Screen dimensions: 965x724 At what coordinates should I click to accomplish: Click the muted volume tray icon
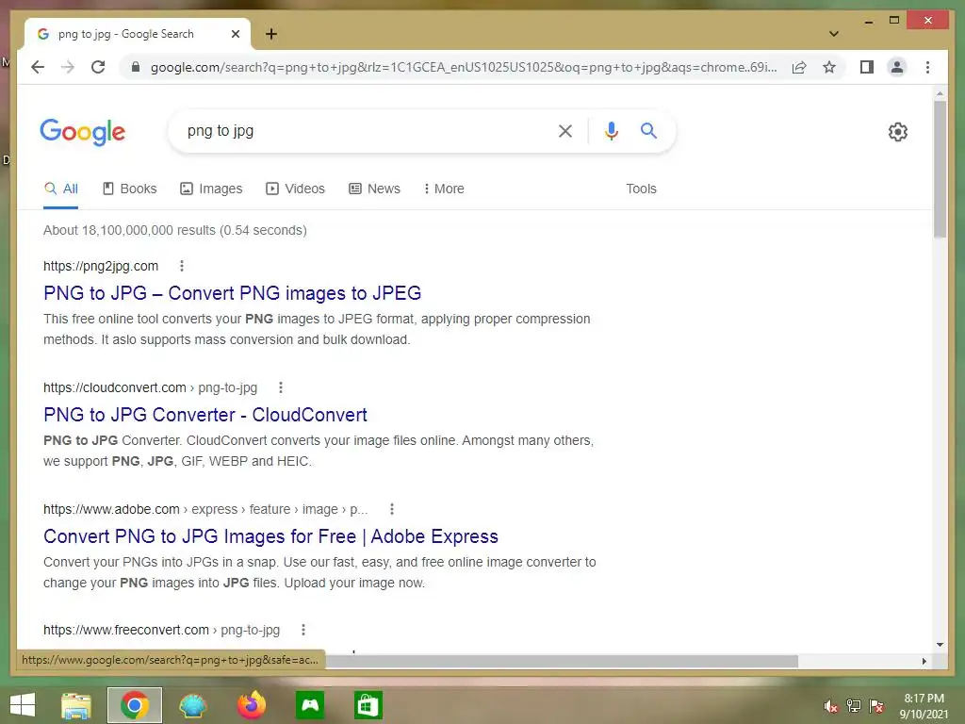point(830,706)
